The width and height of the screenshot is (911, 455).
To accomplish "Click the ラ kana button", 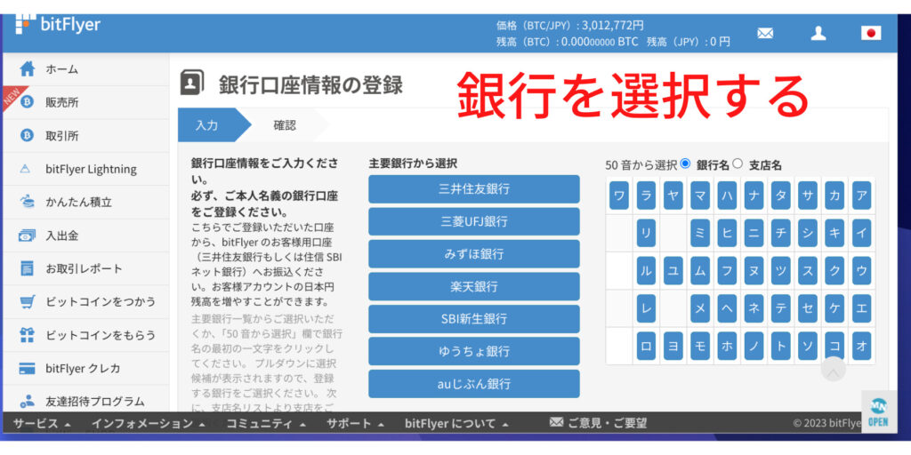I will tap(646, 196).
